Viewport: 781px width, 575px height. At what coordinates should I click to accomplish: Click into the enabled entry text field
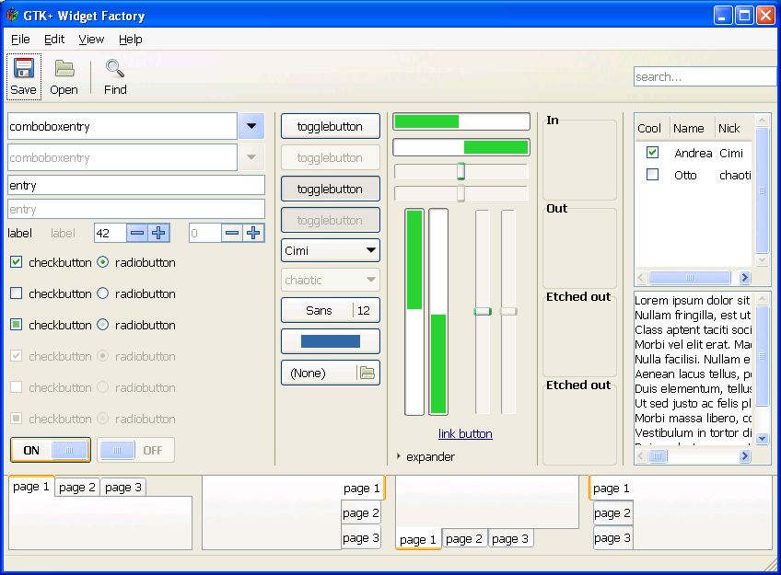click(136, 185)
